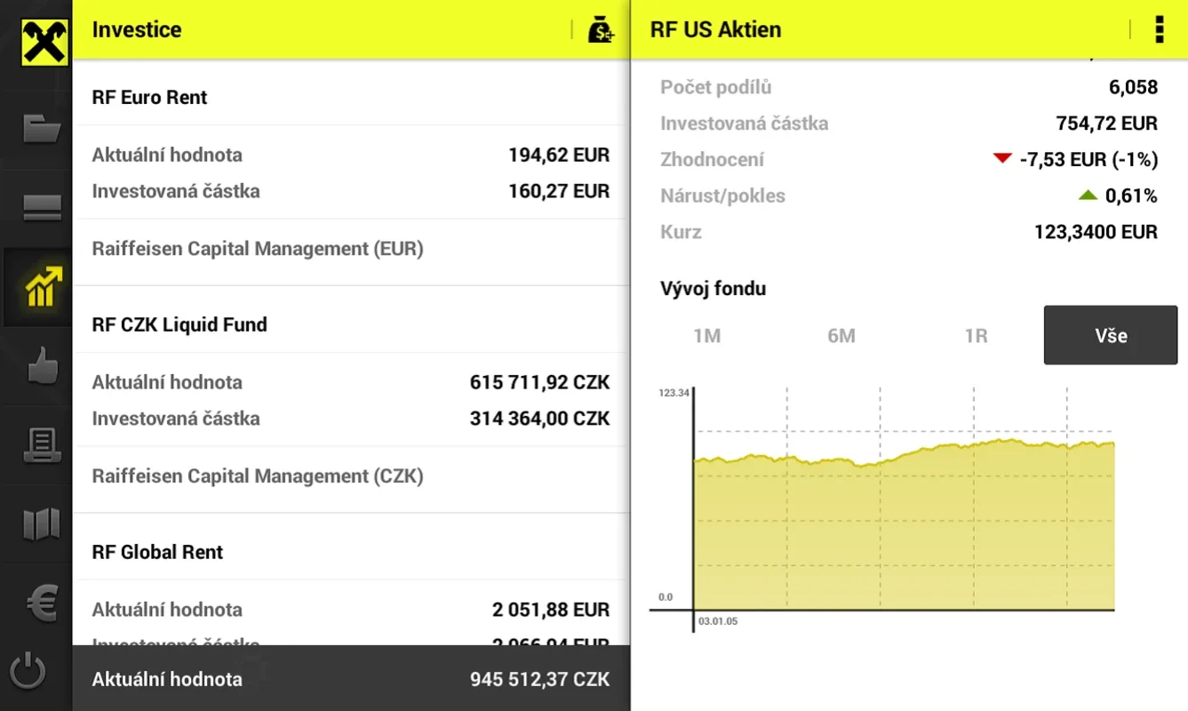The height and width of the screenshot is (711, 1188).
Task: Tap the 6,058 share count value
Action: tap(1133, 87)
